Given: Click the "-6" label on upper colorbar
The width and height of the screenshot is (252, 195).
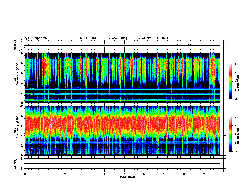Looking at the screenshot, I should point(235,64).
